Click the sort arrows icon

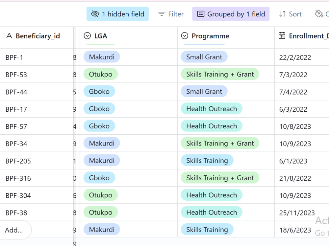tap(282, 14)
